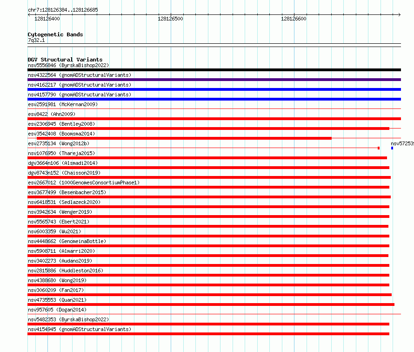Click the red nsv4154945 variant bar
Viewport: 414px width, 352px height.
(208, 334)
